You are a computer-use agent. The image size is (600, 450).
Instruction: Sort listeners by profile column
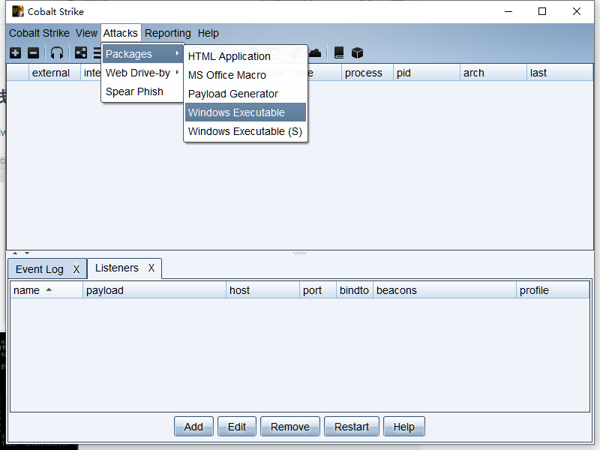pyautogui.click(x=553, y=290)
